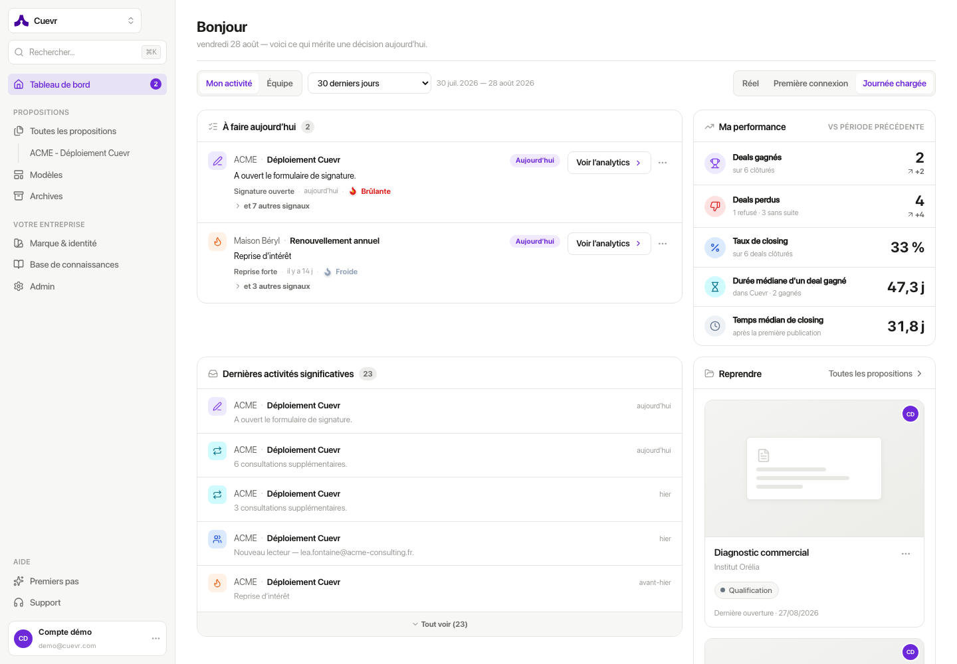957x664 pixels.
Task: Expand Tout voir (23) activities
Action: coord(440,624)
